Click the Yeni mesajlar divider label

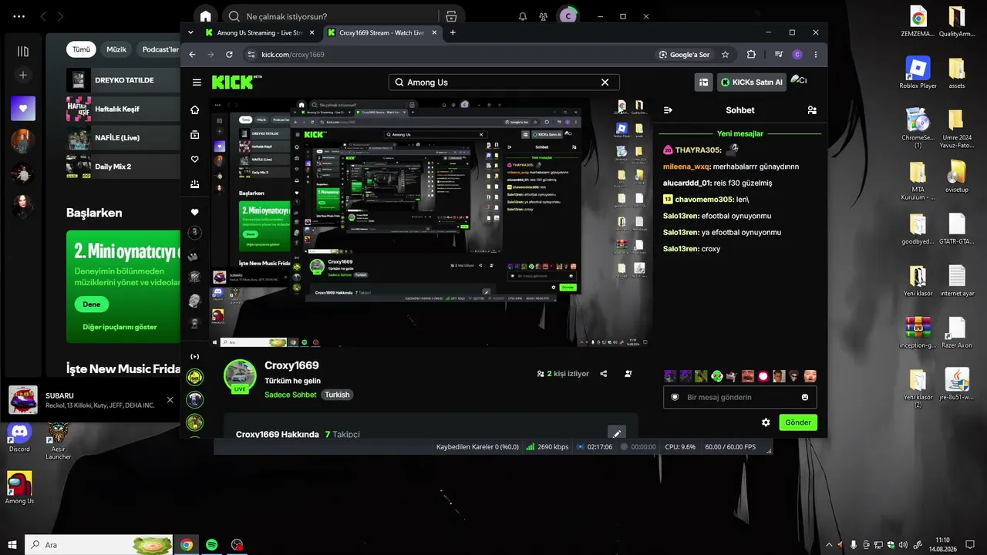click(x=739, y=133)
